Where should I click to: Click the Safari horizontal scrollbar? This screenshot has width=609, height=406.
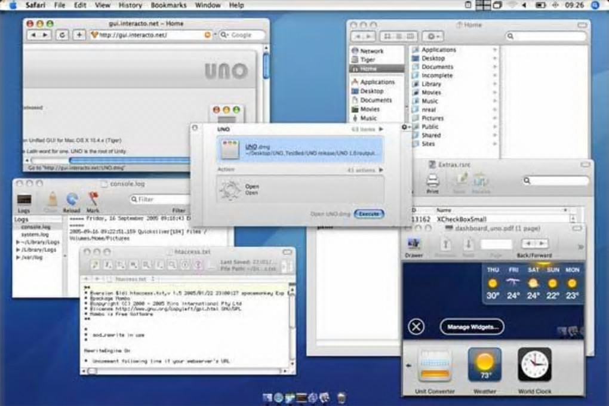109,160
